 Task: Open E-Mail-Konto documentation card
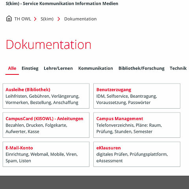tap(46, 154)
